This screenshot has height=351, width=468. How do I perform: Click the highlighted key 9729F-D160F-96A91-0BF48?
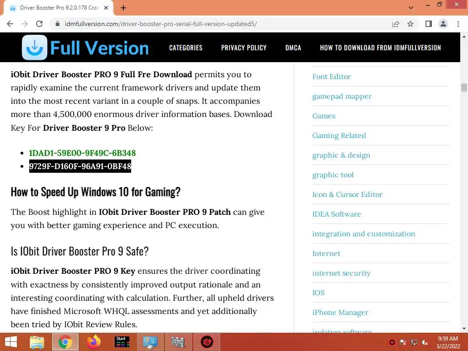tap(80, 166)
